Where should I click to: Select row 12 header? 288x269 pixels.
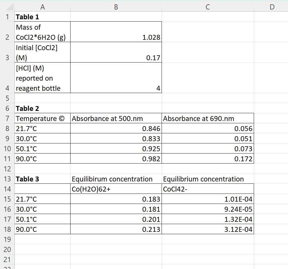tap(7, 169)
